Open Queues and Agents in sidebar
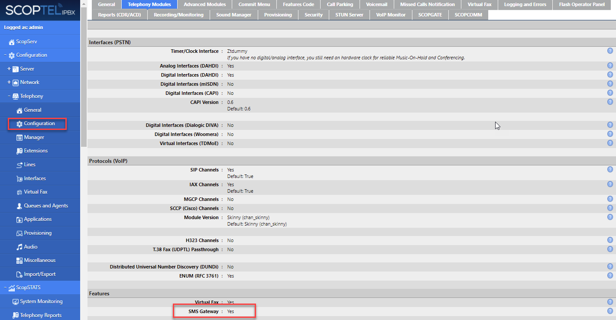Screen dimensions: 616x320 [x=46, y=206]
